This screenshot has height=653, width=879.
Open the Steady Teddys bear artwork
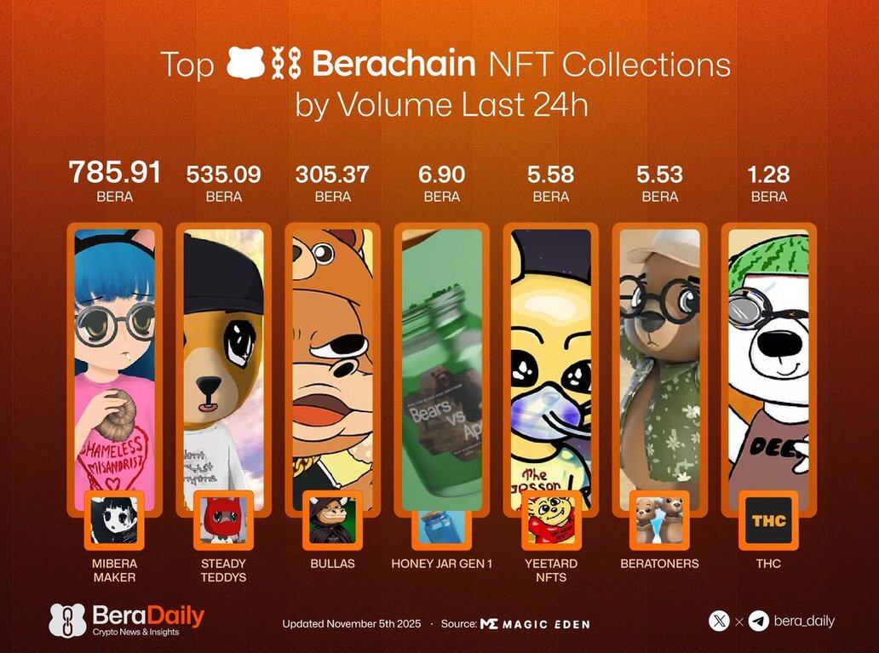pos(223,358)
